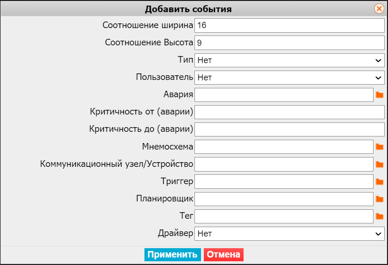Click the Авария text field

[284, 95]
